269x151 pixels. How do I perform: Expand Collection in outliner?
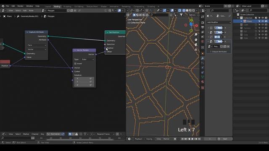coord(238,18)
